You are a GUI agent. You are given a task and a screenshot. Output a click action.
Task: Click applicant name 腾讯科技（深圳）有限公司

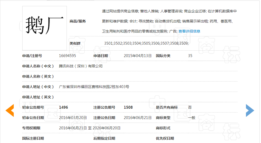(x=81, y=66)
